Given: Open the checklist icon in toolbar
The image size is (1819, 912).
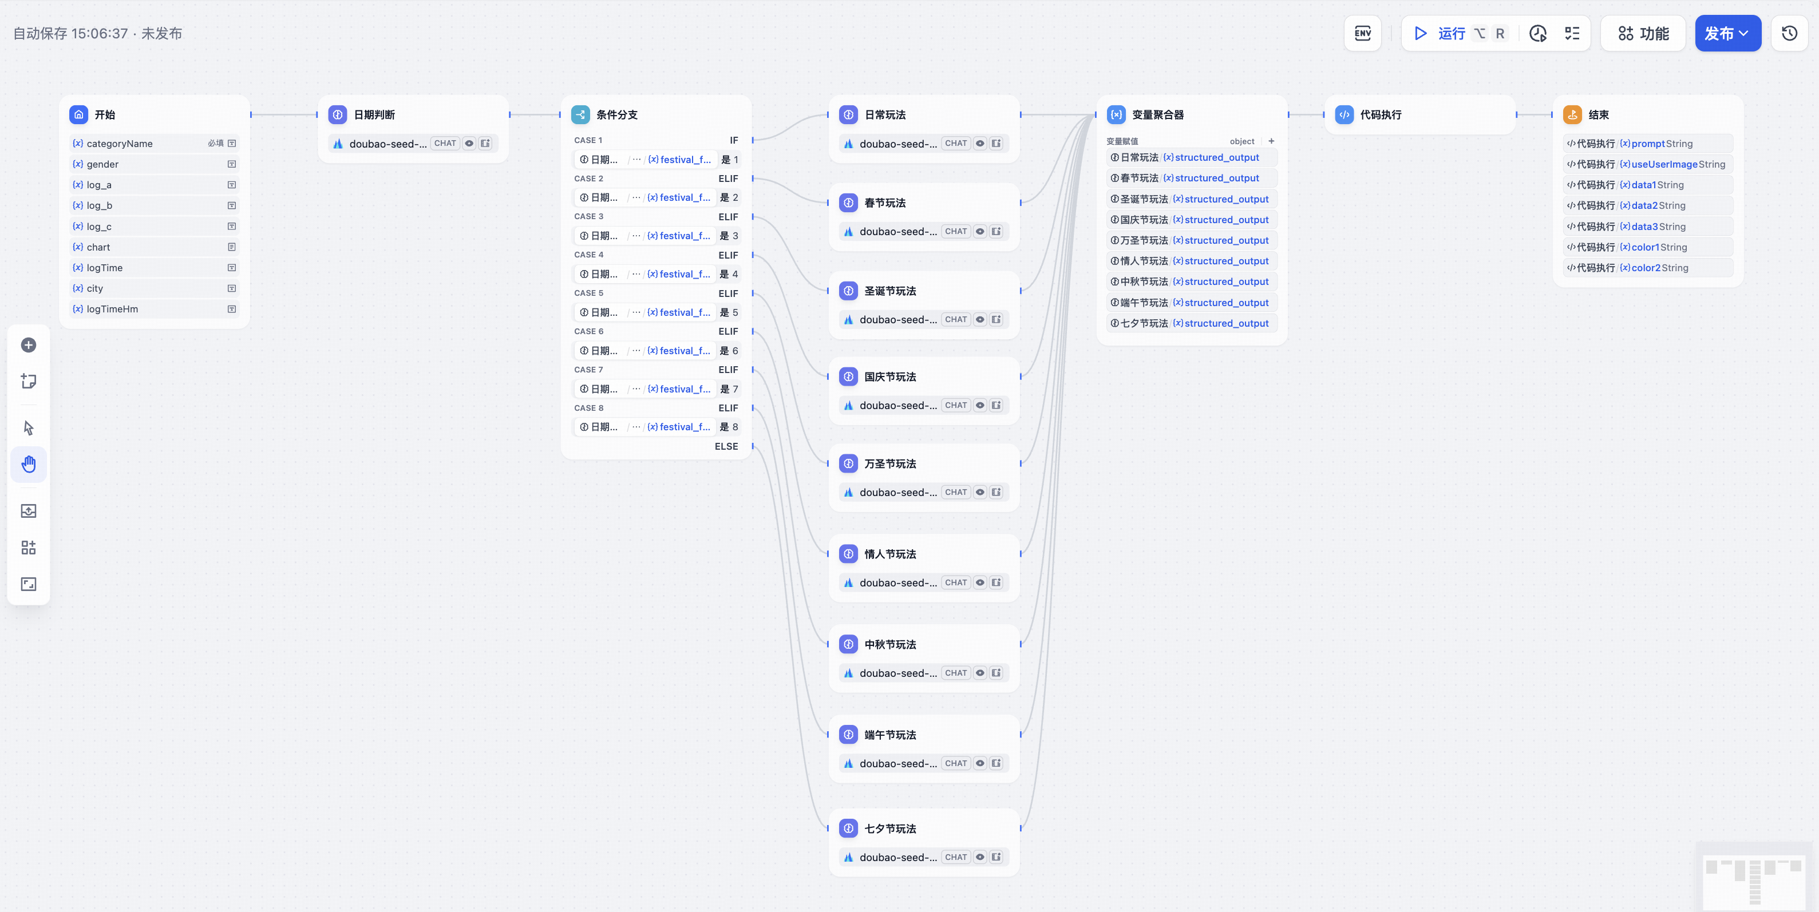Looking at the screenshot, I should pos(1572,33).
